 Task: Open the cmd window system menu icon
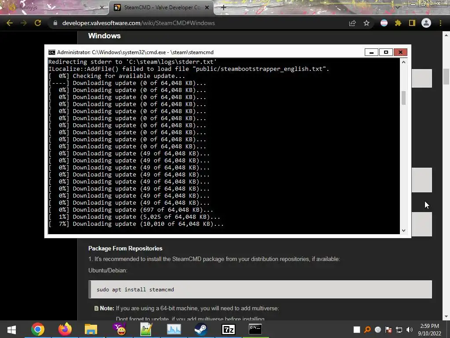[x=52, y=52]
